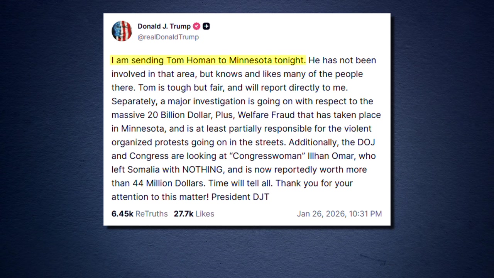The height and width of the screenshot is (278, 494).
Task: Click the yellow highlighted Tom Homan sentence
Action: [208, 60]
